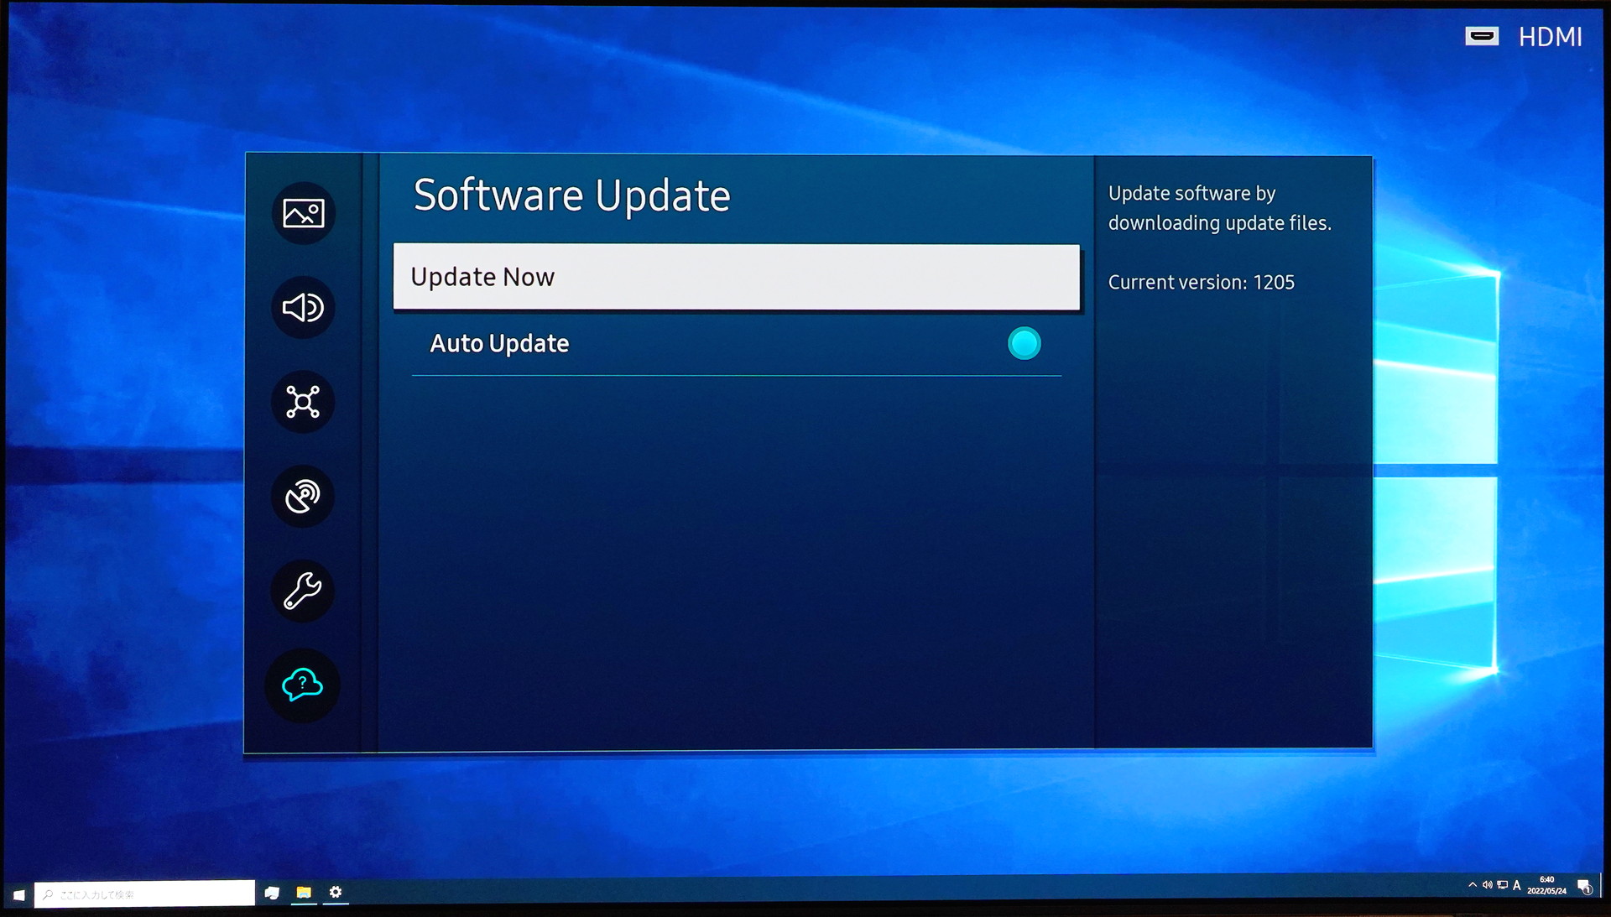Click the IME input mode A indicator
The image size is (1611, 917).
pos(1516,885)
